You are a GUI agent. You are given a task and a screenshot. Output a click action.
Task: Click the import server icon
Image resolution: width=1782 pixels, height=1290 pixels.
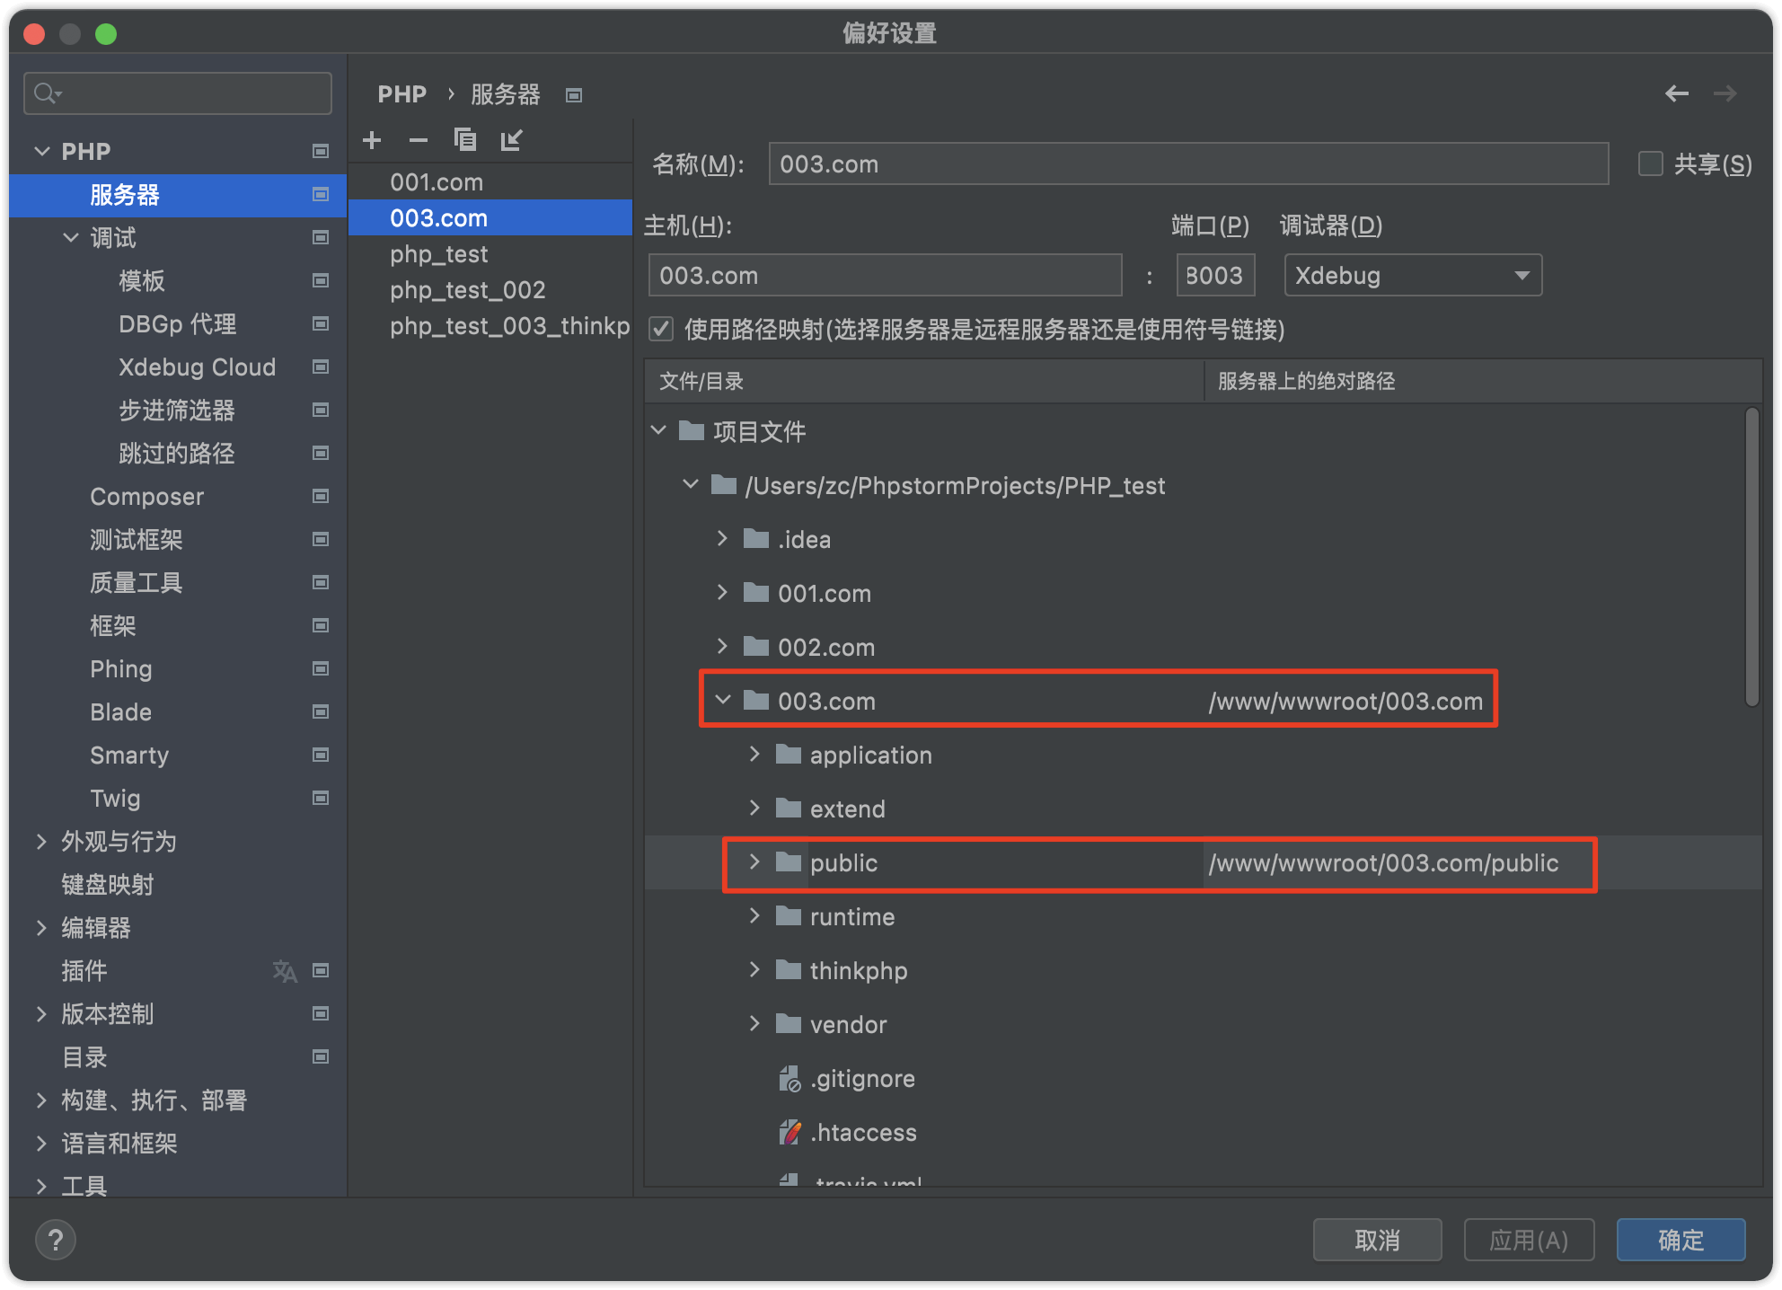pyautogui.click(x=511, y=140)
